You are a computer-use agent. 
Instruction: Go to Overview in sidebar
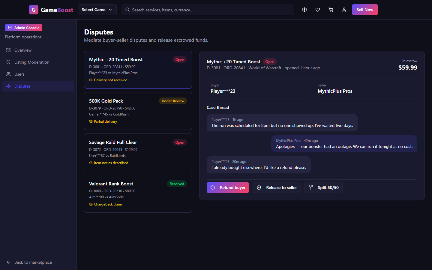pos(38,50)
